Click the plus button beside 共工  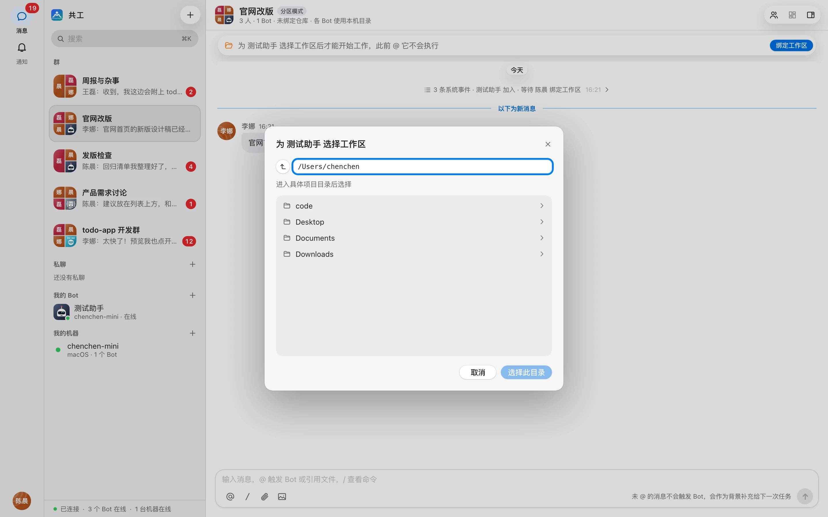tap(190, 15)
